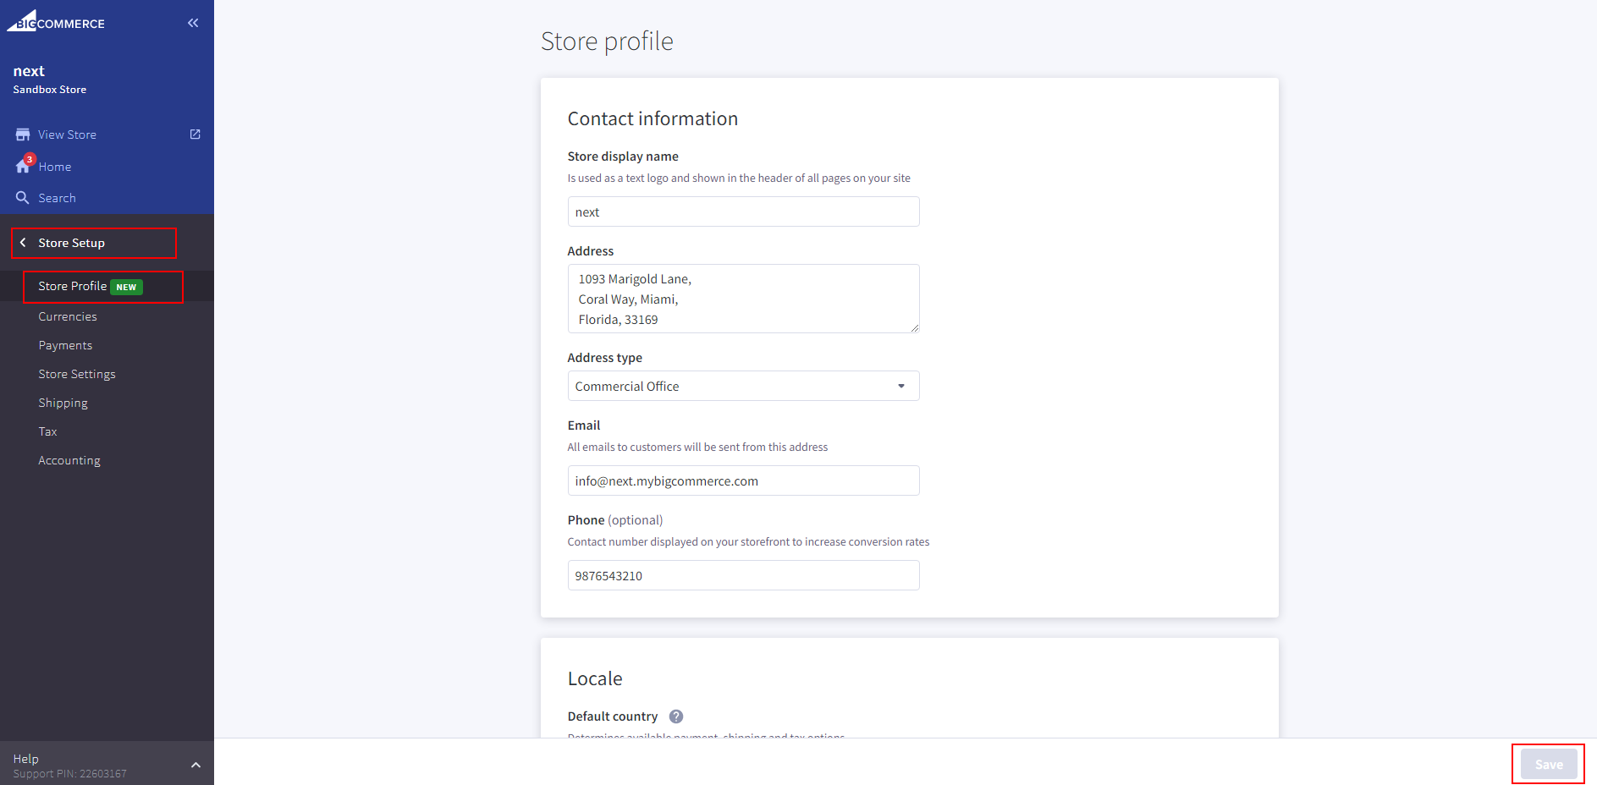The image size is (1597, 785).
Task: Focus the Phone number input field
Action: point(742,576)
